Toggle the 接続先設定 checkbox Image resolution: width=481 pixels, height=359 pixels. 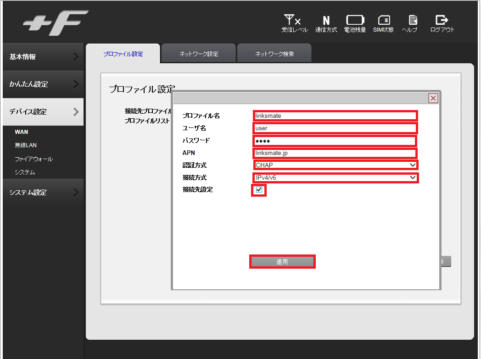(258, 190)
